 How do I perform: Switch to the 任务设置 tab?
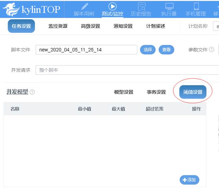coord(21,26)
